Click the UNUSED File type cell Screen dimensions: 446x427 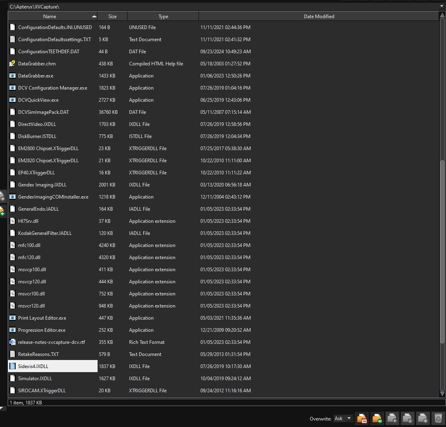[x=142, y=27]
